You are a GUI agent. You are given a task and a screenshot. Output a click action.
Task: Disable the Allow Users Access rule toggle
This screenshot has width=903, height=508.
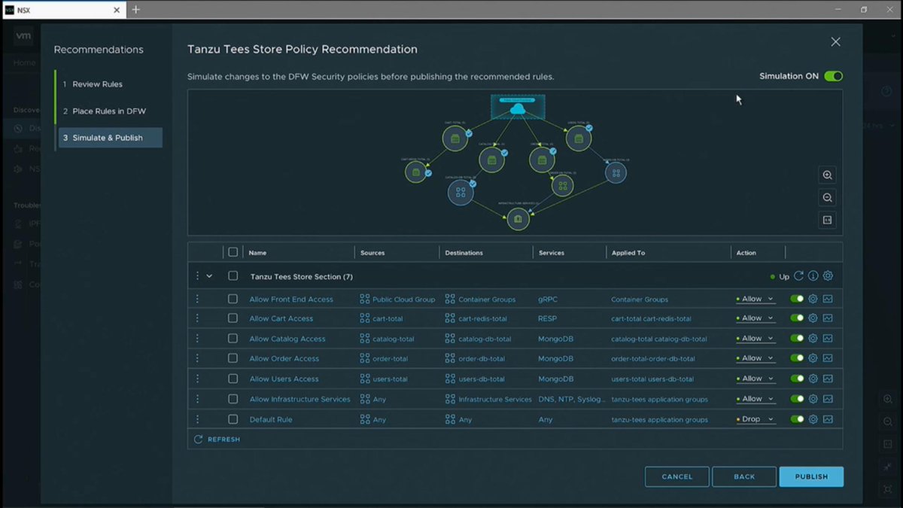(797, 379)
